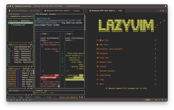This screenshot has width=174, height=110.
Task: Click the bug icon in the status bar
Action: click(163, 100)
